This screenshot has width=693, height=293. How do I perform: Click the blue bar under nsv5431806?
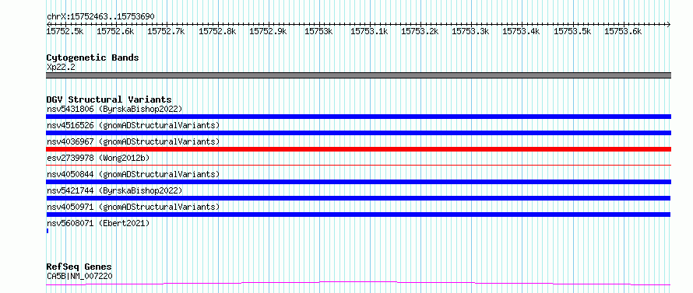358,117
